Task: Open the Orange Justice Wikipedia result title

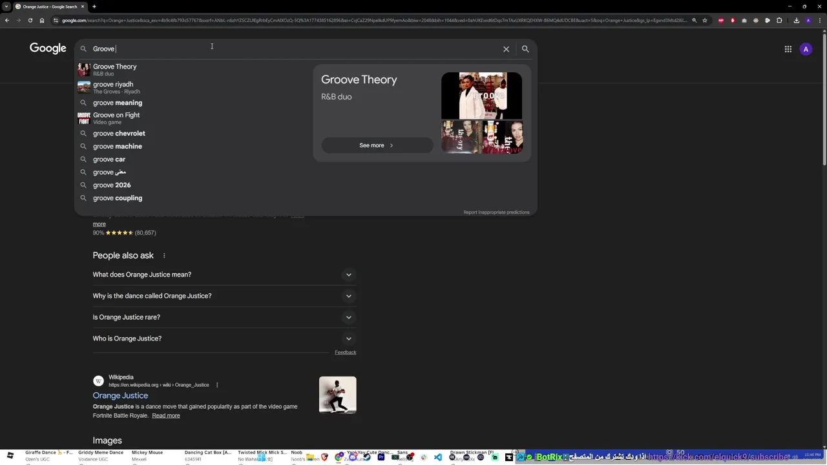Action: coord(120,395)
